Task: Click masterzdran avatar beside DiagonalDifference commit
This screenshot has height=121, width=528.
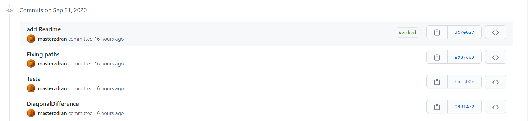Action: click(x=31, y=113)
